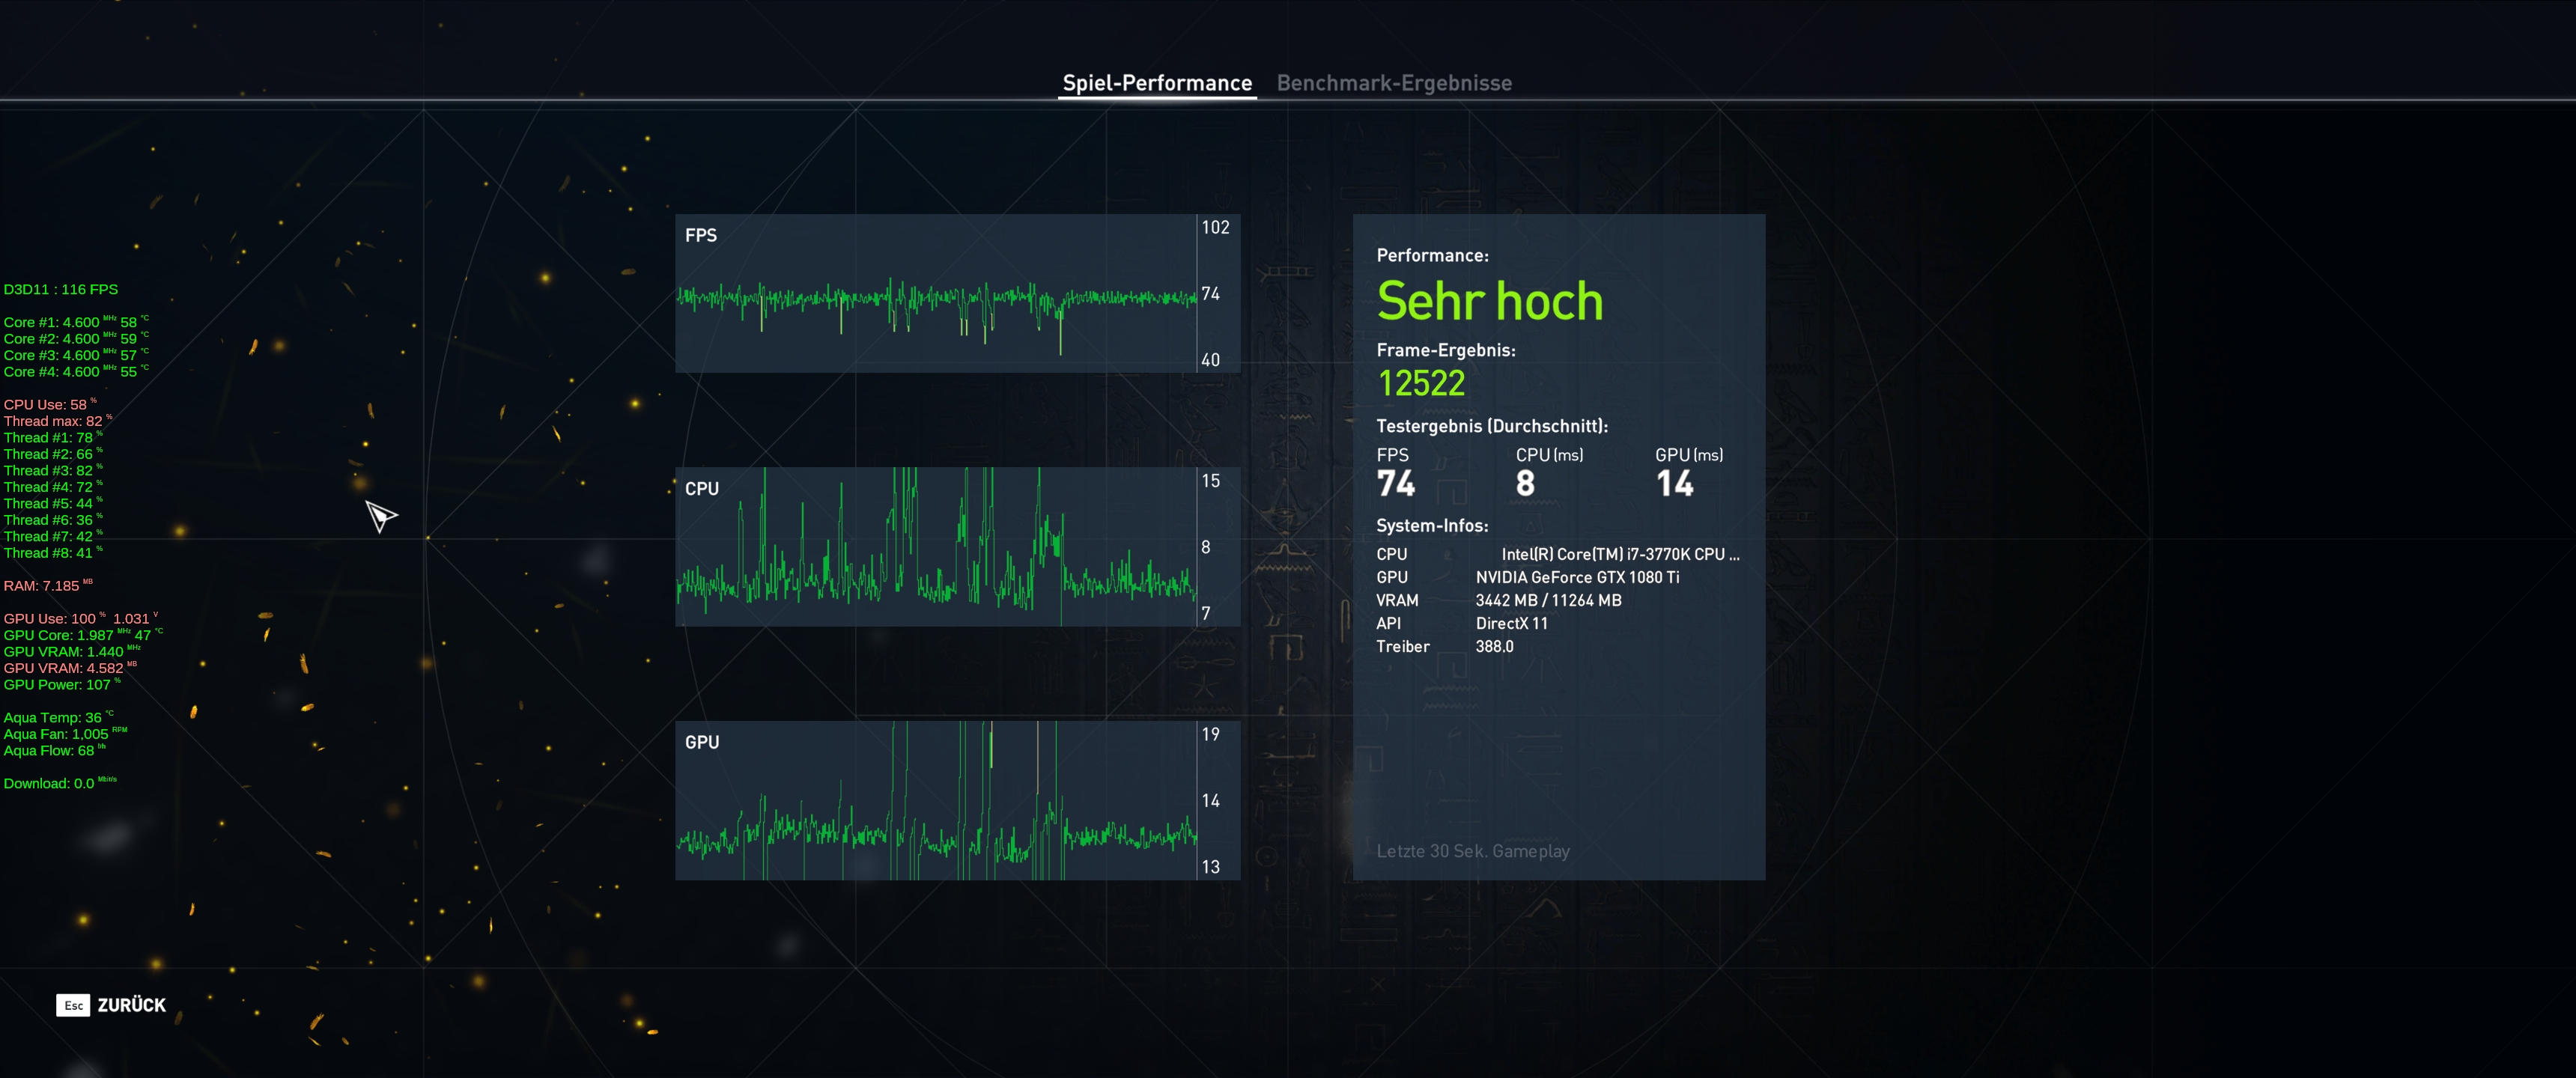Click the NVIDIA GeForce GTX 1080 Ti entry
The image size is (2576, 1078).
[1577, 577]
